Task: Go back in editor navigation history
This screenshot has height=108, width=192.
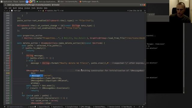Action: (5, 11)
